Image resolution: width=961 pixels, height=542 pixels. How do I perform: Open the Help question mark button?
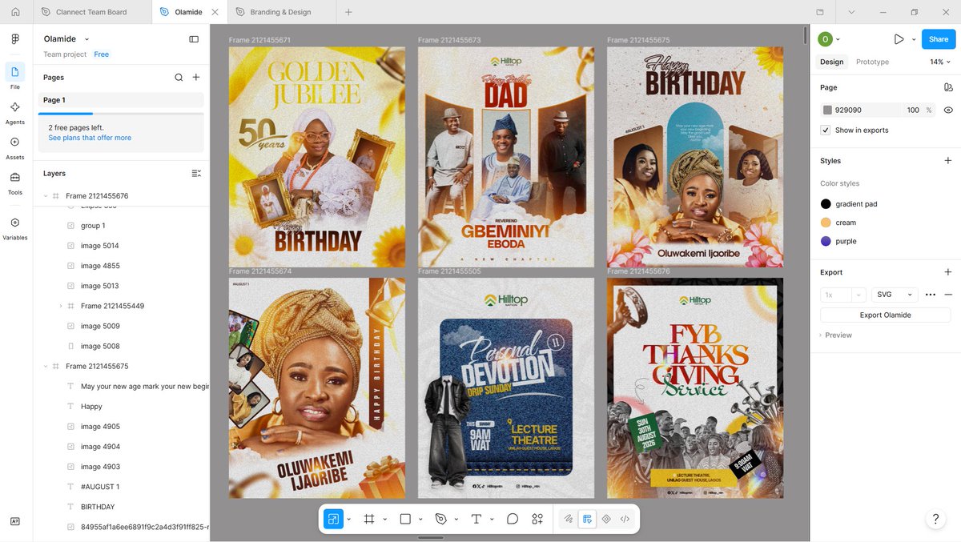(935, 519)
